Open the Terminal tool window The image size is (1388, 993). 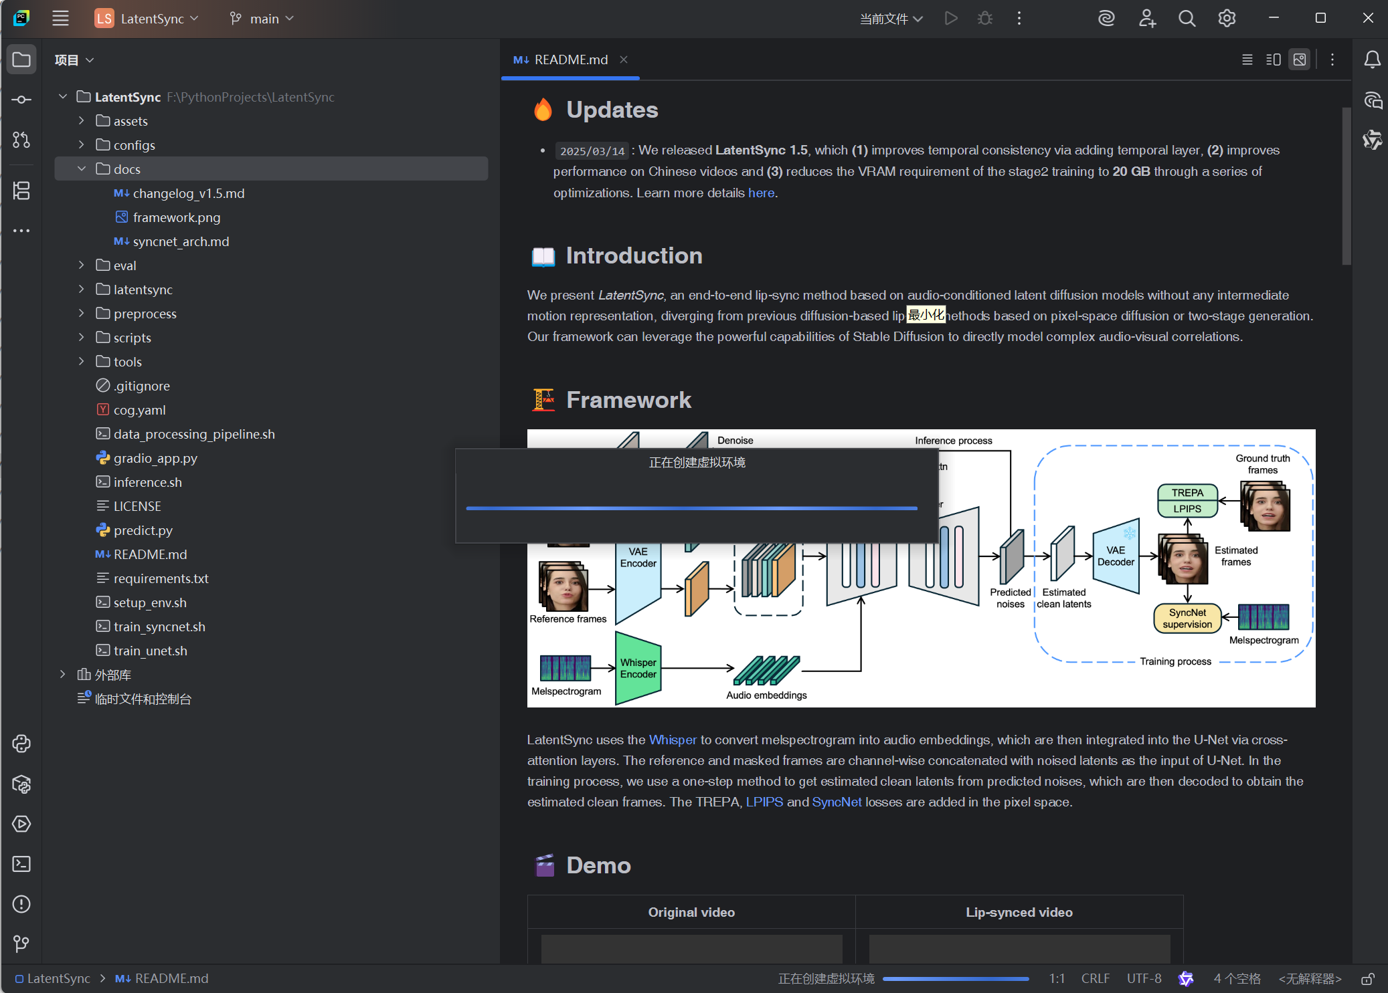click(21, 864)
